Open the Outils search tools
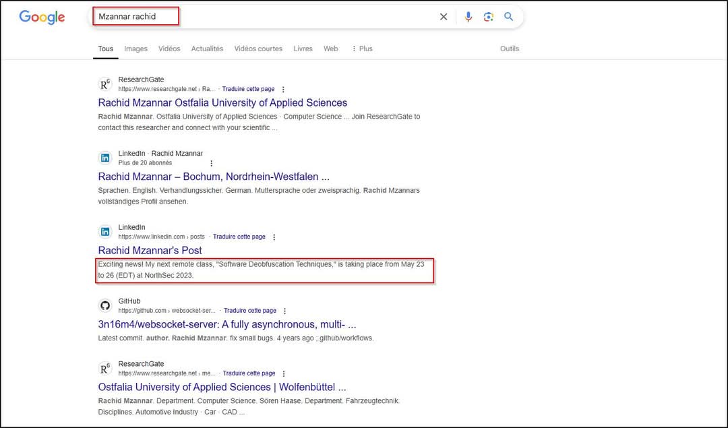Viewport: 728px width, 428px height. click(510, 49)
